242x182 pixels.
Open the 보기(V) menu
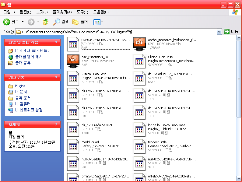(x=42, y=12)
